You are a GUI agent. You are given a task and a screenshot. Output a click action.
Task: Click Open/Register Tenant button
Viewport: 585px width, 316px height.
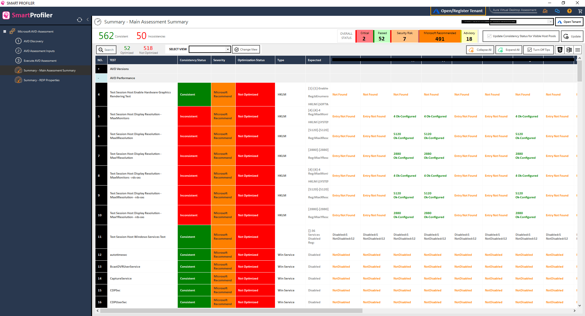tap(458, 11)
